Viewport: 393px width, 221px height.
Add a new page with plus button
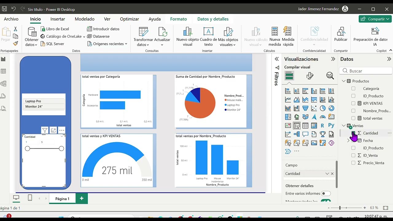tap(82, 199)
